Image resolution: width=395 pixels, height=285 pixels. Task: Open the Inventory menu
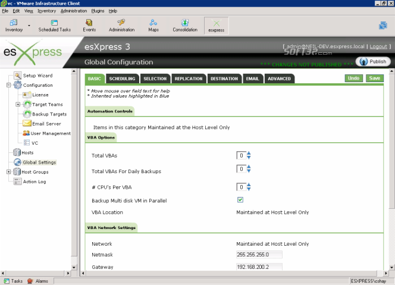tap(46, 11)
